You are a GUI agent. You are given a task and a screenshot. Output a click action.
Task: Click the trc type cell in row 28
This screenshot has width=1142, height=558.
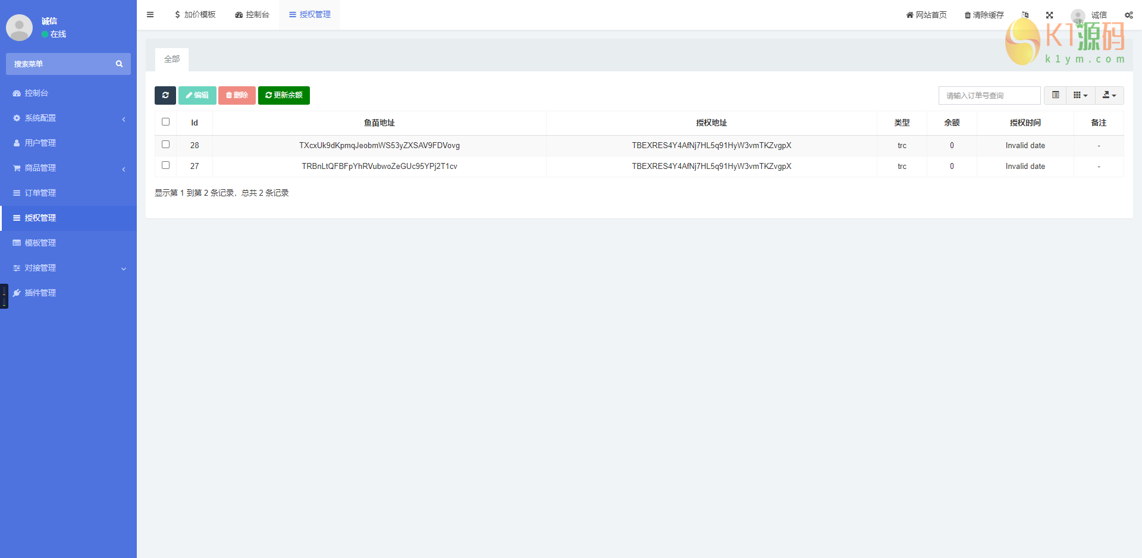coord(902,146)
